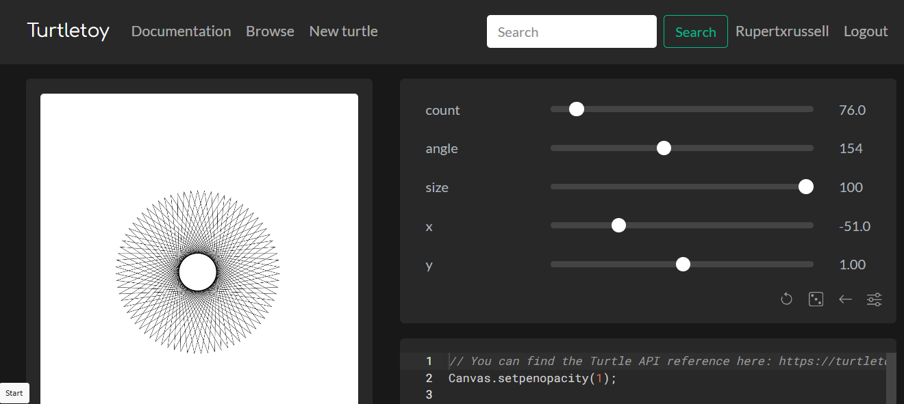This screenshot has width=904, height=404.
Task: Open the slider settings icon
Action: (x=875, y=299)
